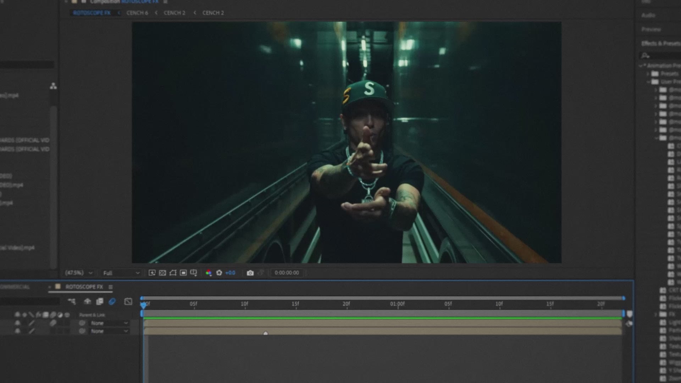
Task: Open grid and guide options icon
Action: click(194, 273)
